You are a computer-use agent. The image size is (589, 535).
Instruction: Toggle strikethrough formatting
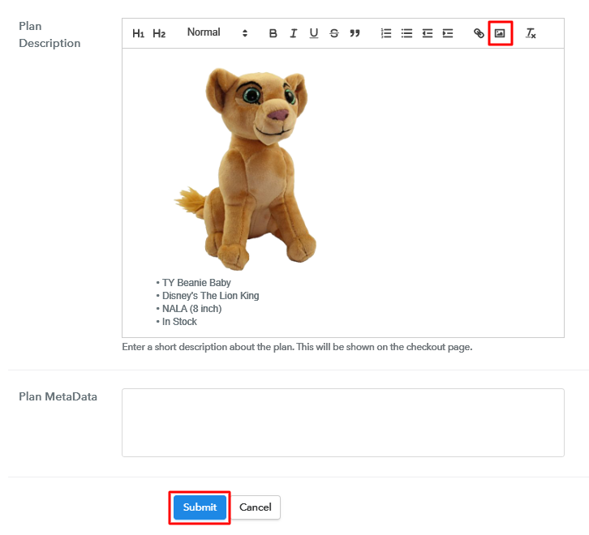(x=334, y=33)
